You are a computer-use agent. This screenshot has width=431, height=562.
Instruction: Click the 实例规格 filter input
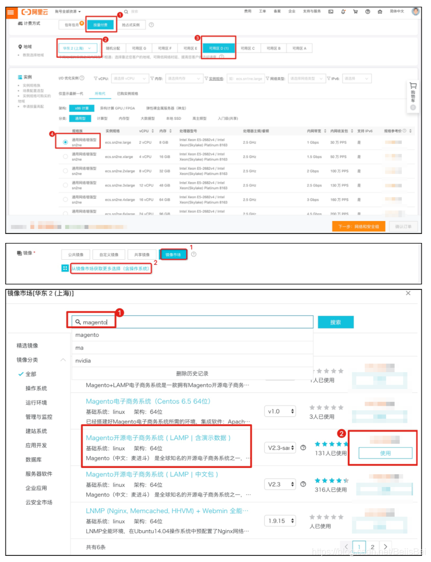pos(245,78)
